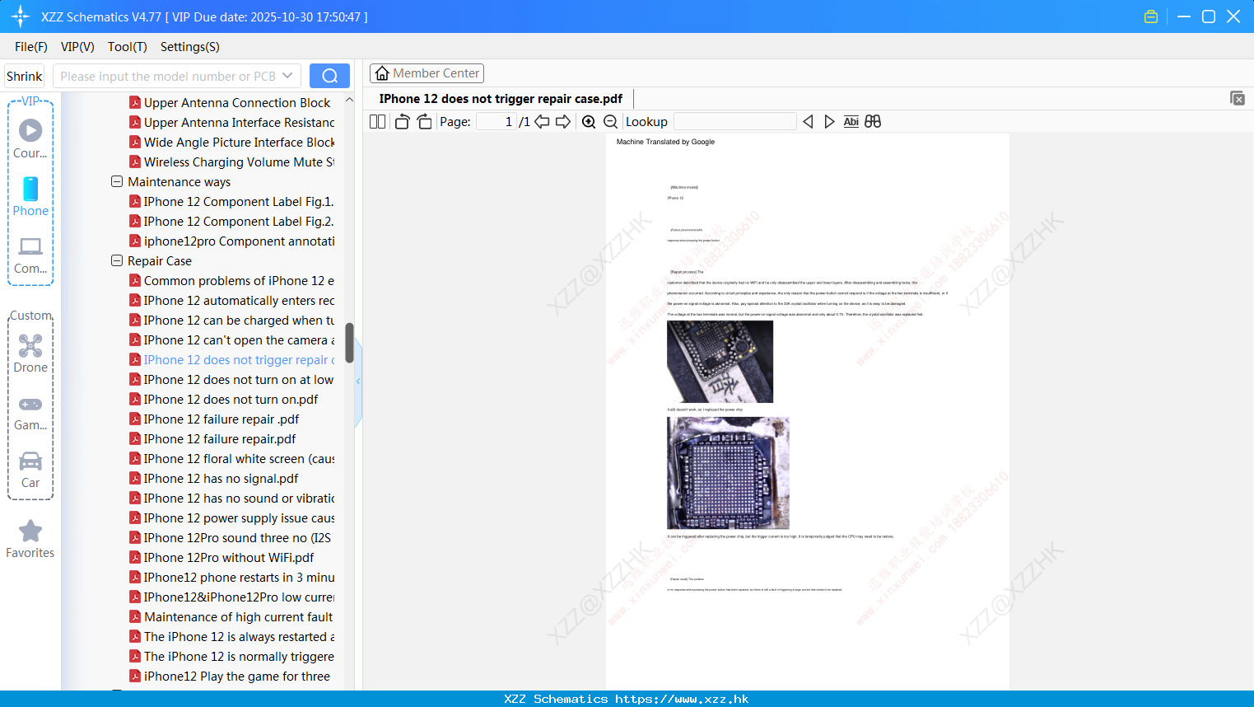
Task: Open Maintenance of high current fault
Action: 231,616
